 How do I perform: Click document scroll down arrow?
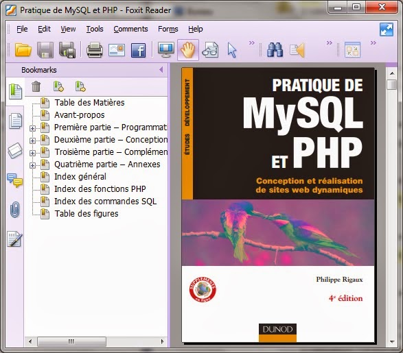click(x=392, y=342)
